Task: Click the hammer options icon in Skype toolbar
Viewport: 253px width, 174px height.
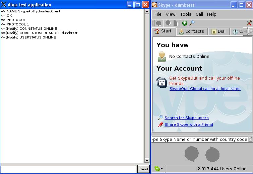Action: pyautogui.click(x=249, y=23)
